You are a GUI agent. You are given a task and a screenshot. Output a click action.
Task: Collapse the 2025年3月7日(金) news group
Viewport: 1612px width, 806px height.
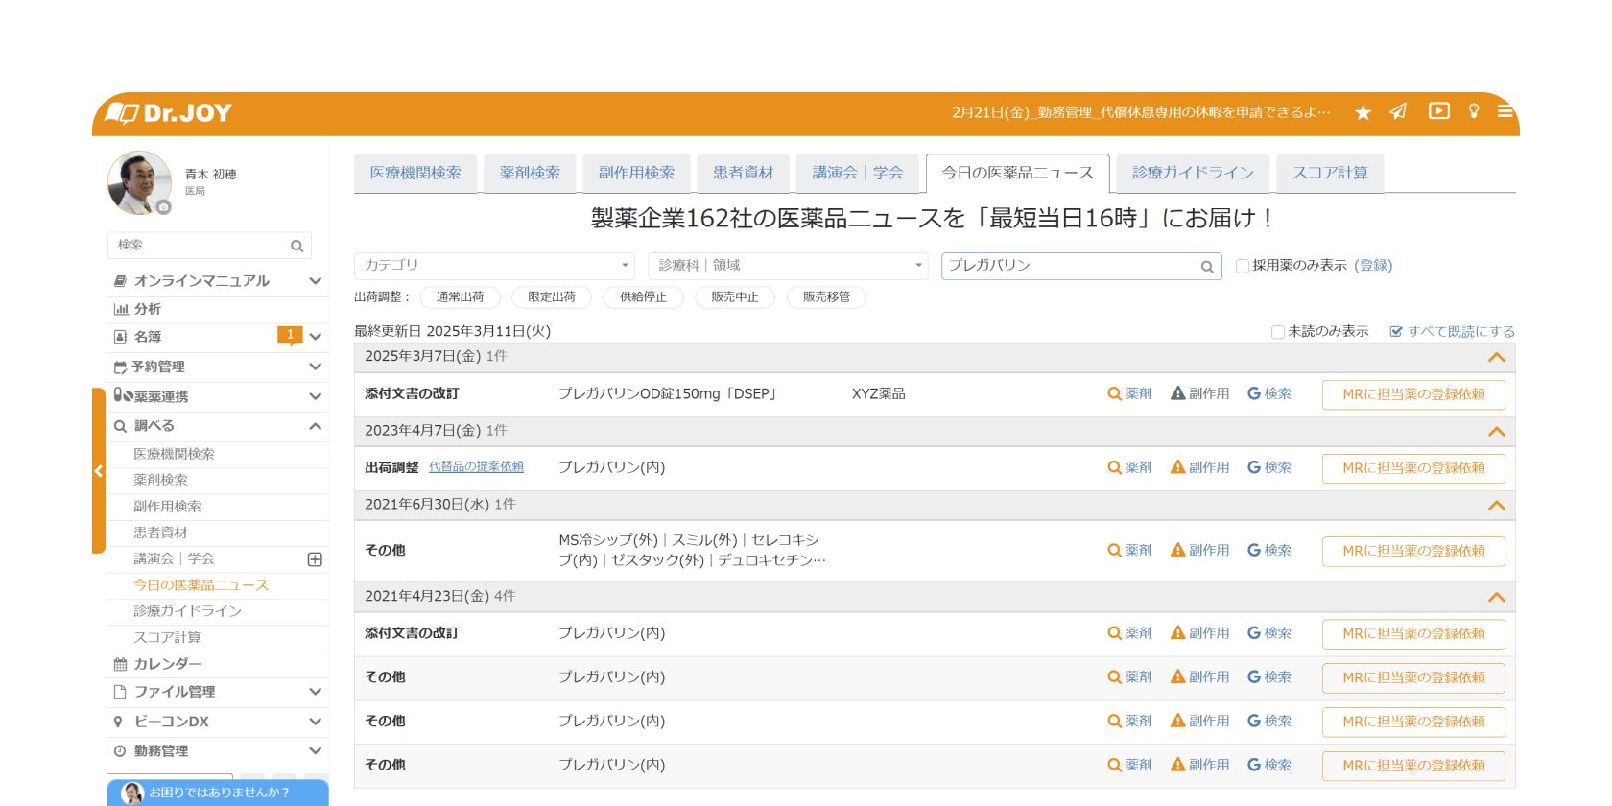[x=1496, y=357]
